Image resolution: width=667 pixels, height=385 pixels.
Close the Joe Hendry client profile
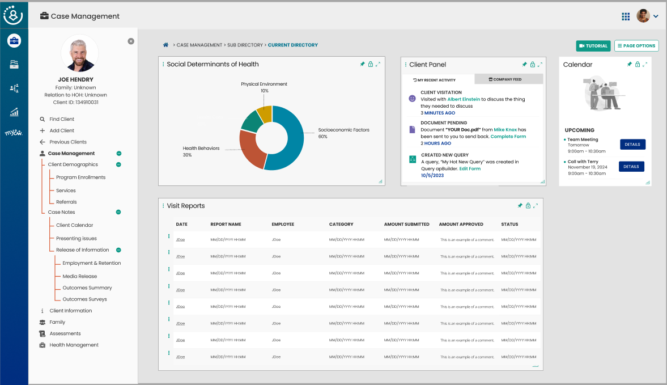pos(131,41)
